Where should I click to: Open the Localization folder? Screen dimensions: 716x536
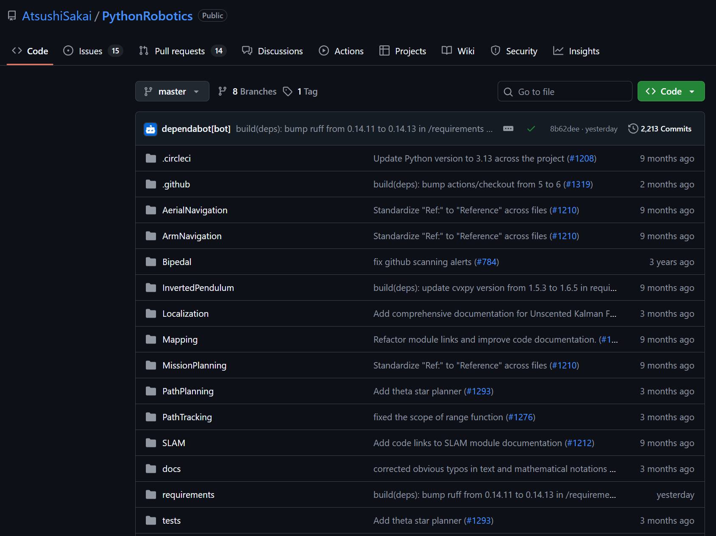click(185, 313)
